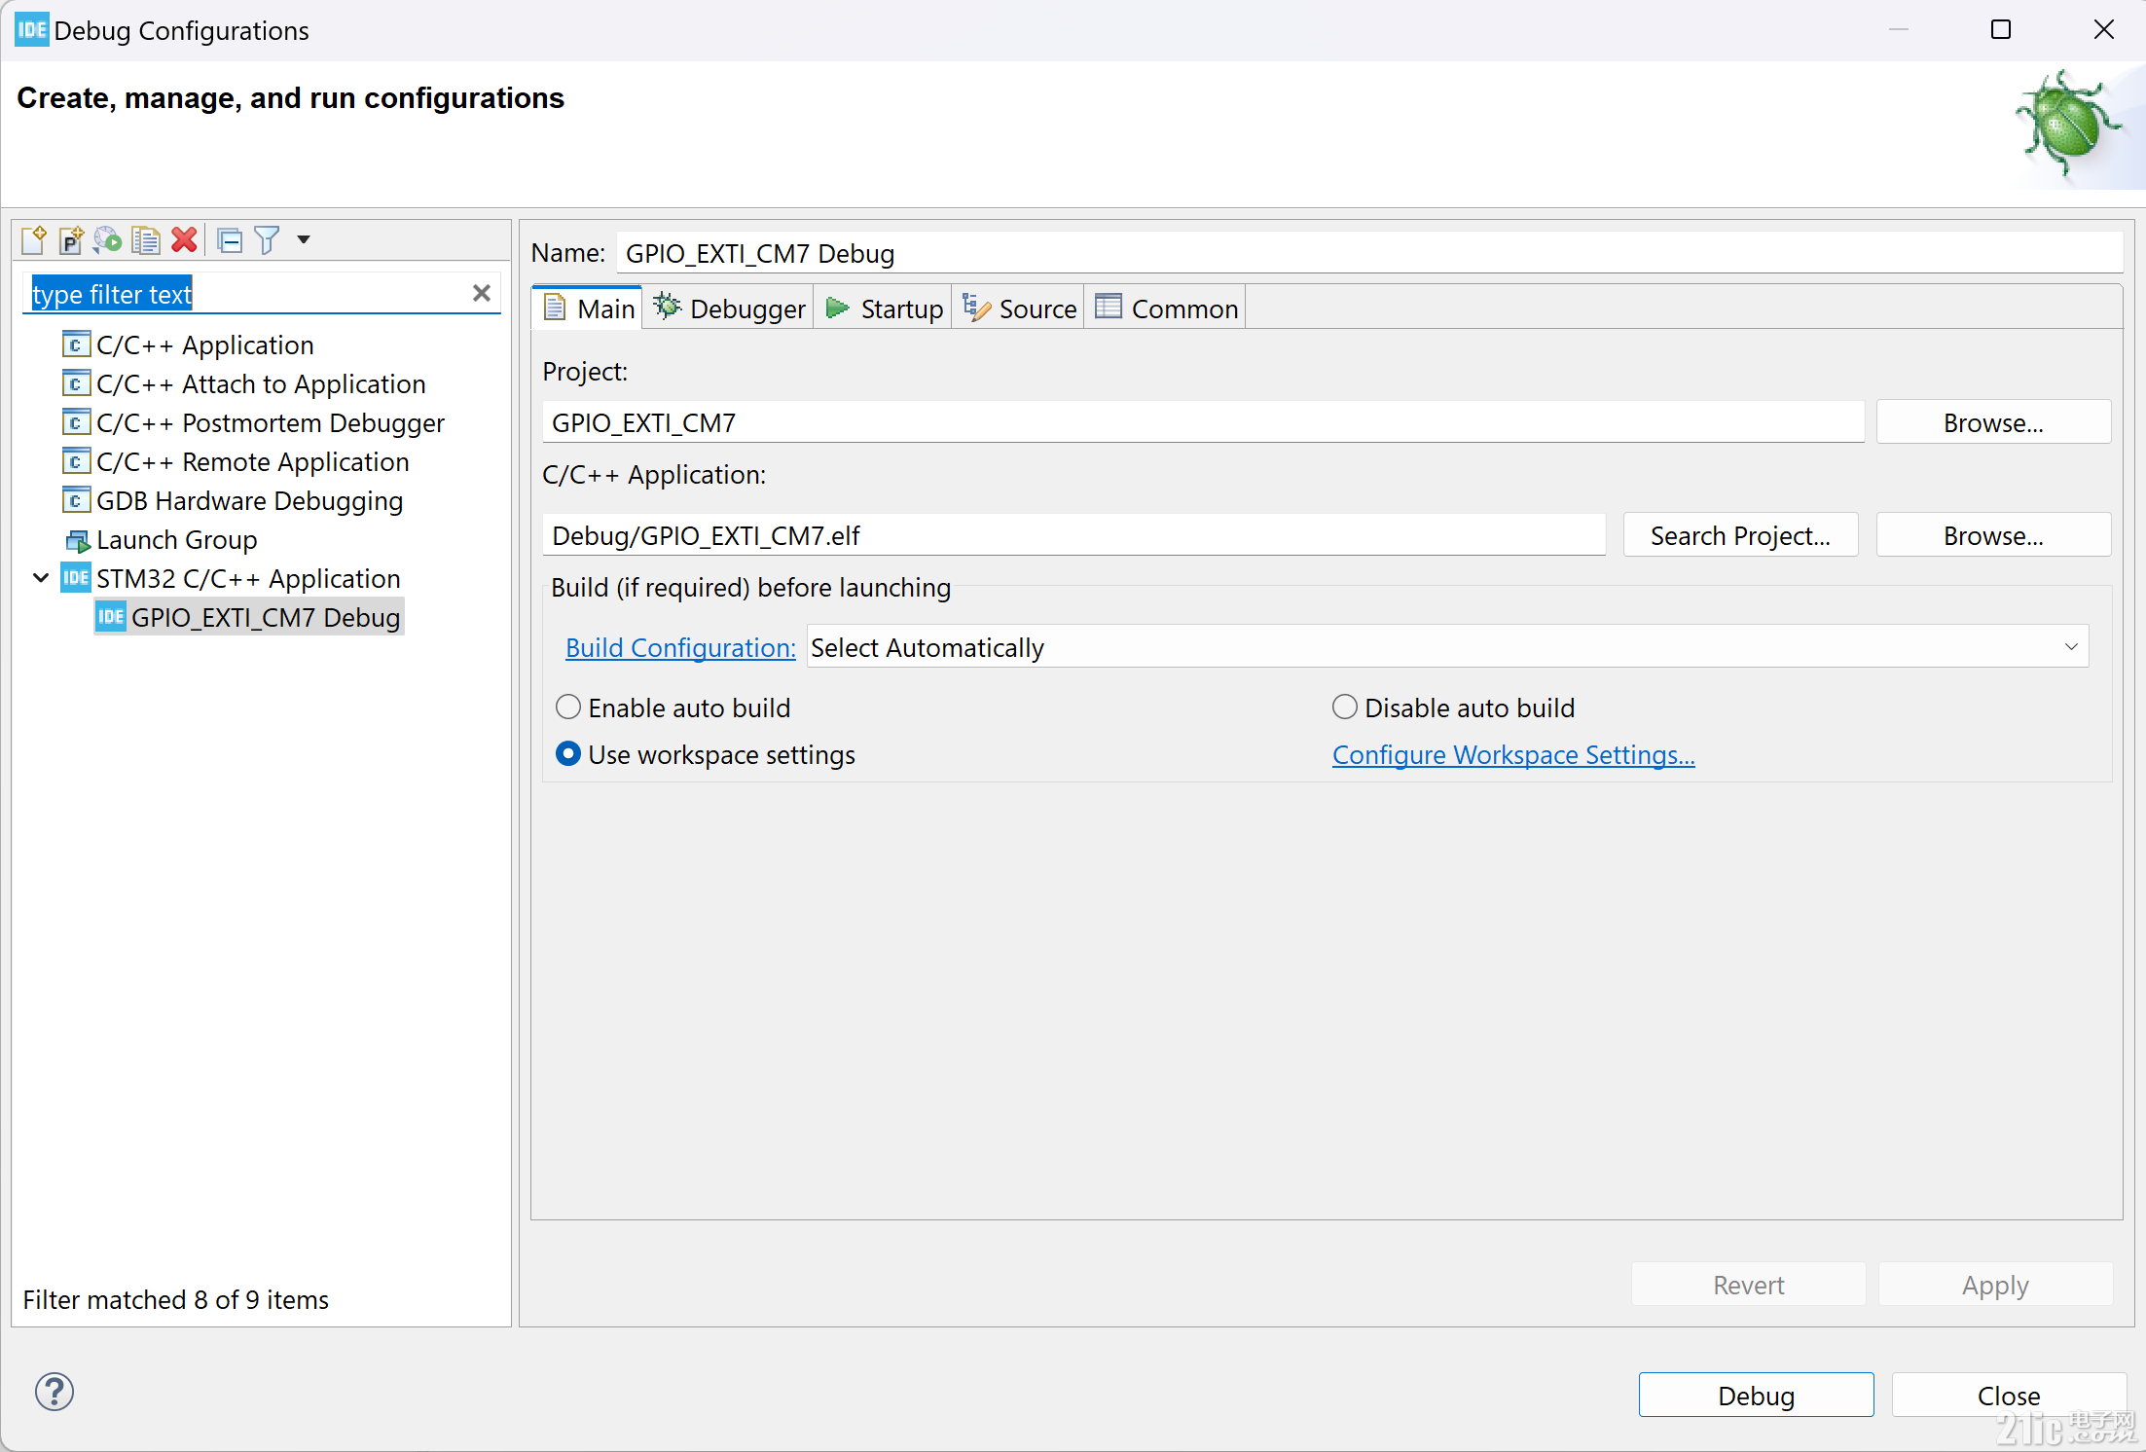Screen dimensions: 2146x1452
Task: Clear the filter text with the X
Action: pos(481,293)
